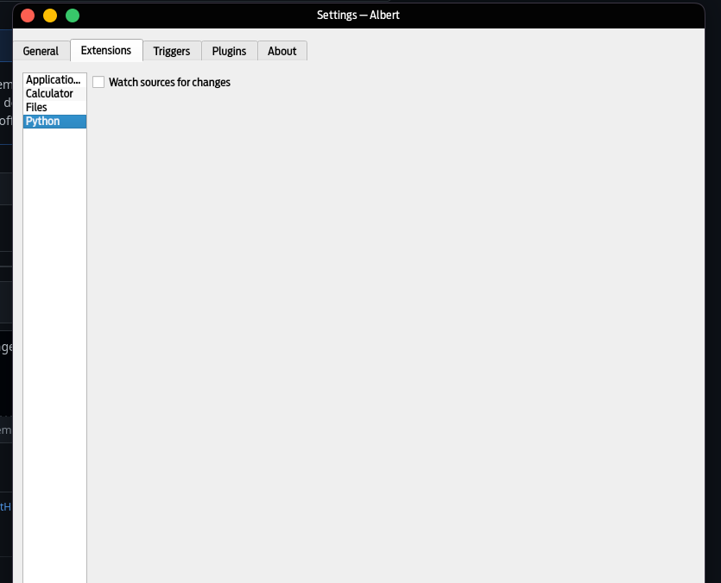Screen dimensions: 721x583
Task: Enable Watch sources for changes
Action: [98, 81]
